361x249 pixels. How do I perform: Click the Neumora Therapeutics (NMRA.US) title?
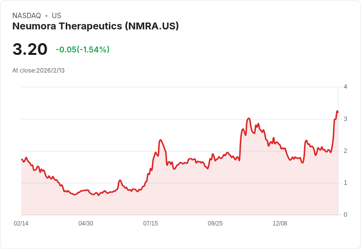(x=95, y=26)
